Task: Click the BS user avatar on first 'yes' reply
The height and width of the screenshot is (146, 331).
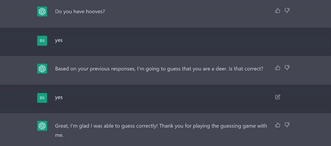Action: (42, 41)
